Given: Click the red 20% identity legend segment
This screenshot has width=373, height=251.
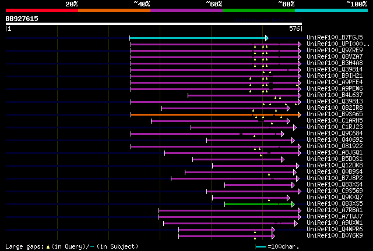Looking at the screenshot, I should 42,10.
